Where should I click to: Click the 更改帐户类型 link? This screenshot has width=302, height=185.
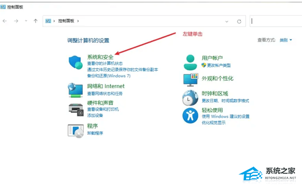pyautogui.click(x=219, y=66)
